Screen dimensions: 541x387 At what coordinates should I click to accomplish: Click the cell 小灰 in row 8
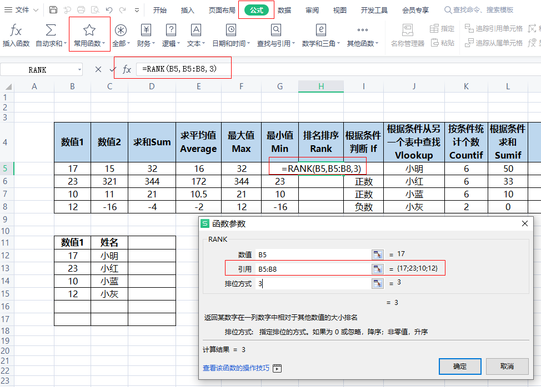point(414,207)
